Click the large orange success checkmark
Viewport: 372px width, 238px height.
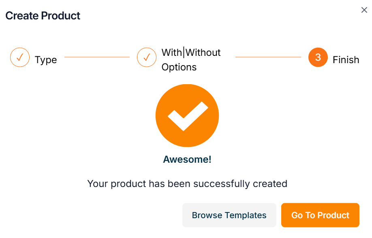click(187, 115)
